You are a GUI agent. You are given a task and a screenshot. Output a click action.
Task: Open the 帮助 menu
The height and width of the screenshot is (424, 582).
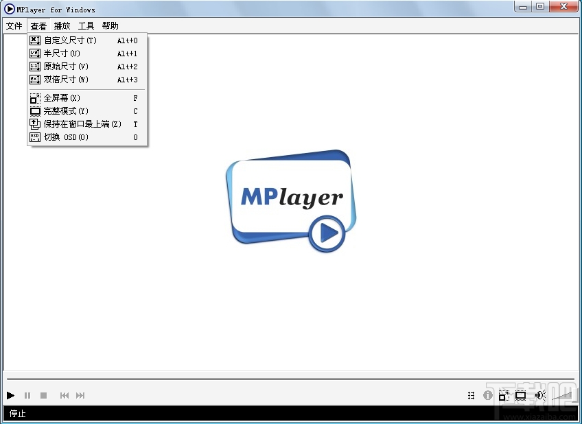[110, 25]
